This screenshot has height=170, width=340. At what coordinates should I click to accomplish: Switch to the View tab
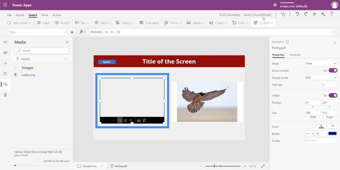click(45, 15)
